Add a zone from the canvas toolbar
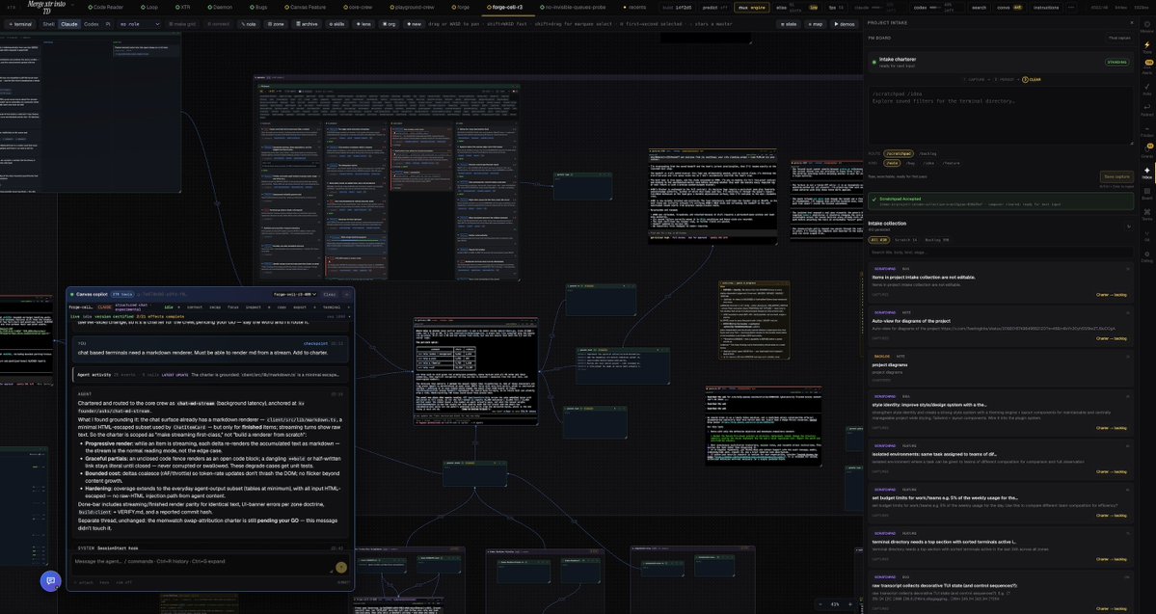Image resolution: width=1156 pixels, height=614 pixels. pyautogui.click(x=276, y=24)
